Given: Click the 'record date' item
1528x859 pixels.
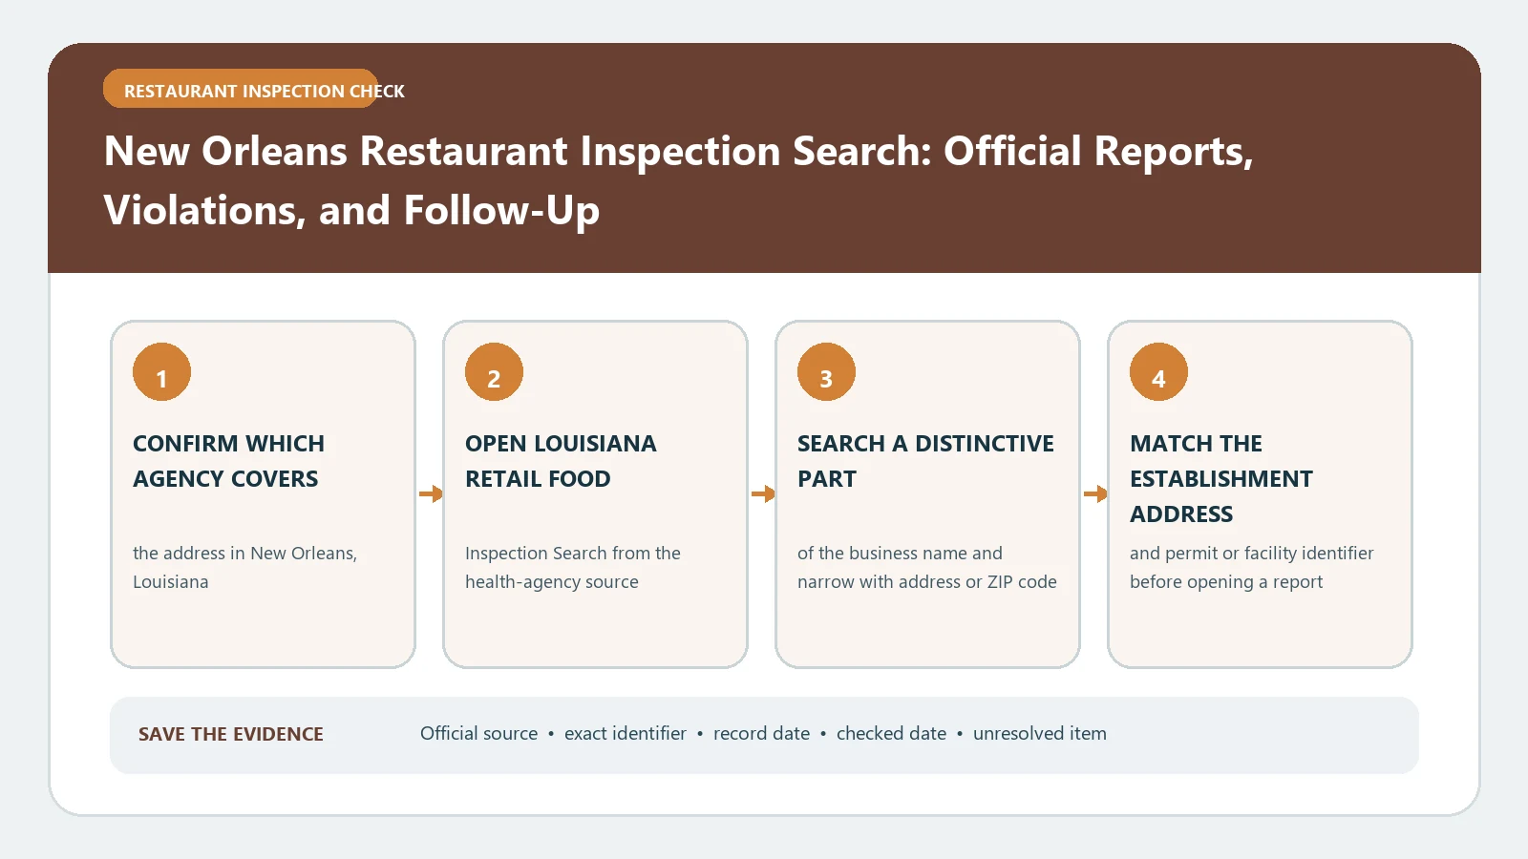Looking at the screenshot, I should click(x=761, y=733).
